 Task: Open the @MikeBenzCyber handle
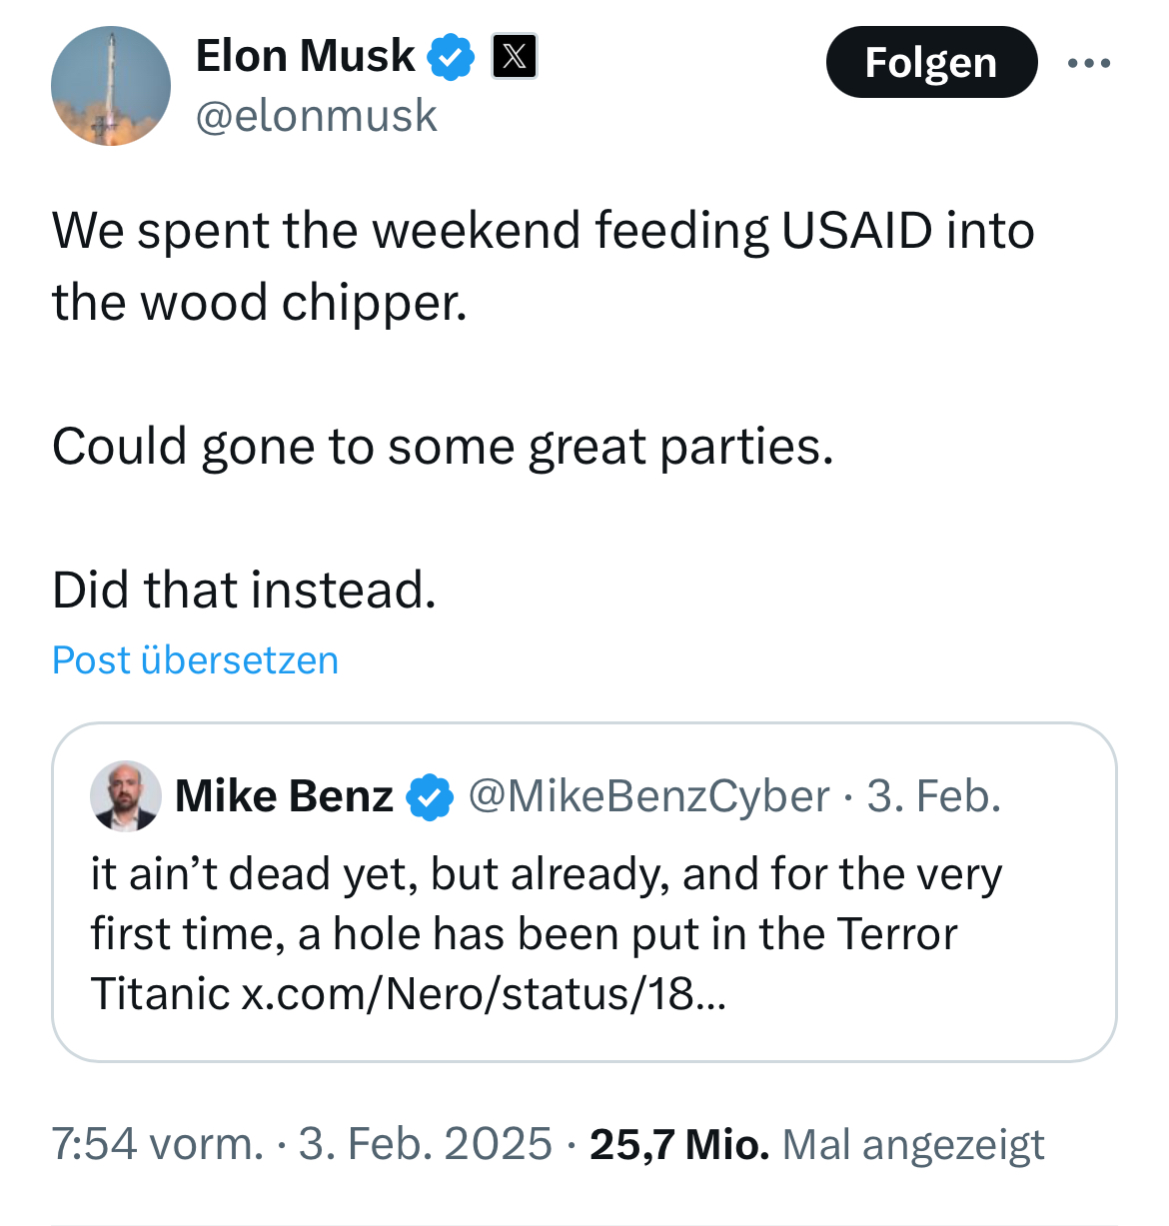point(648,796)
